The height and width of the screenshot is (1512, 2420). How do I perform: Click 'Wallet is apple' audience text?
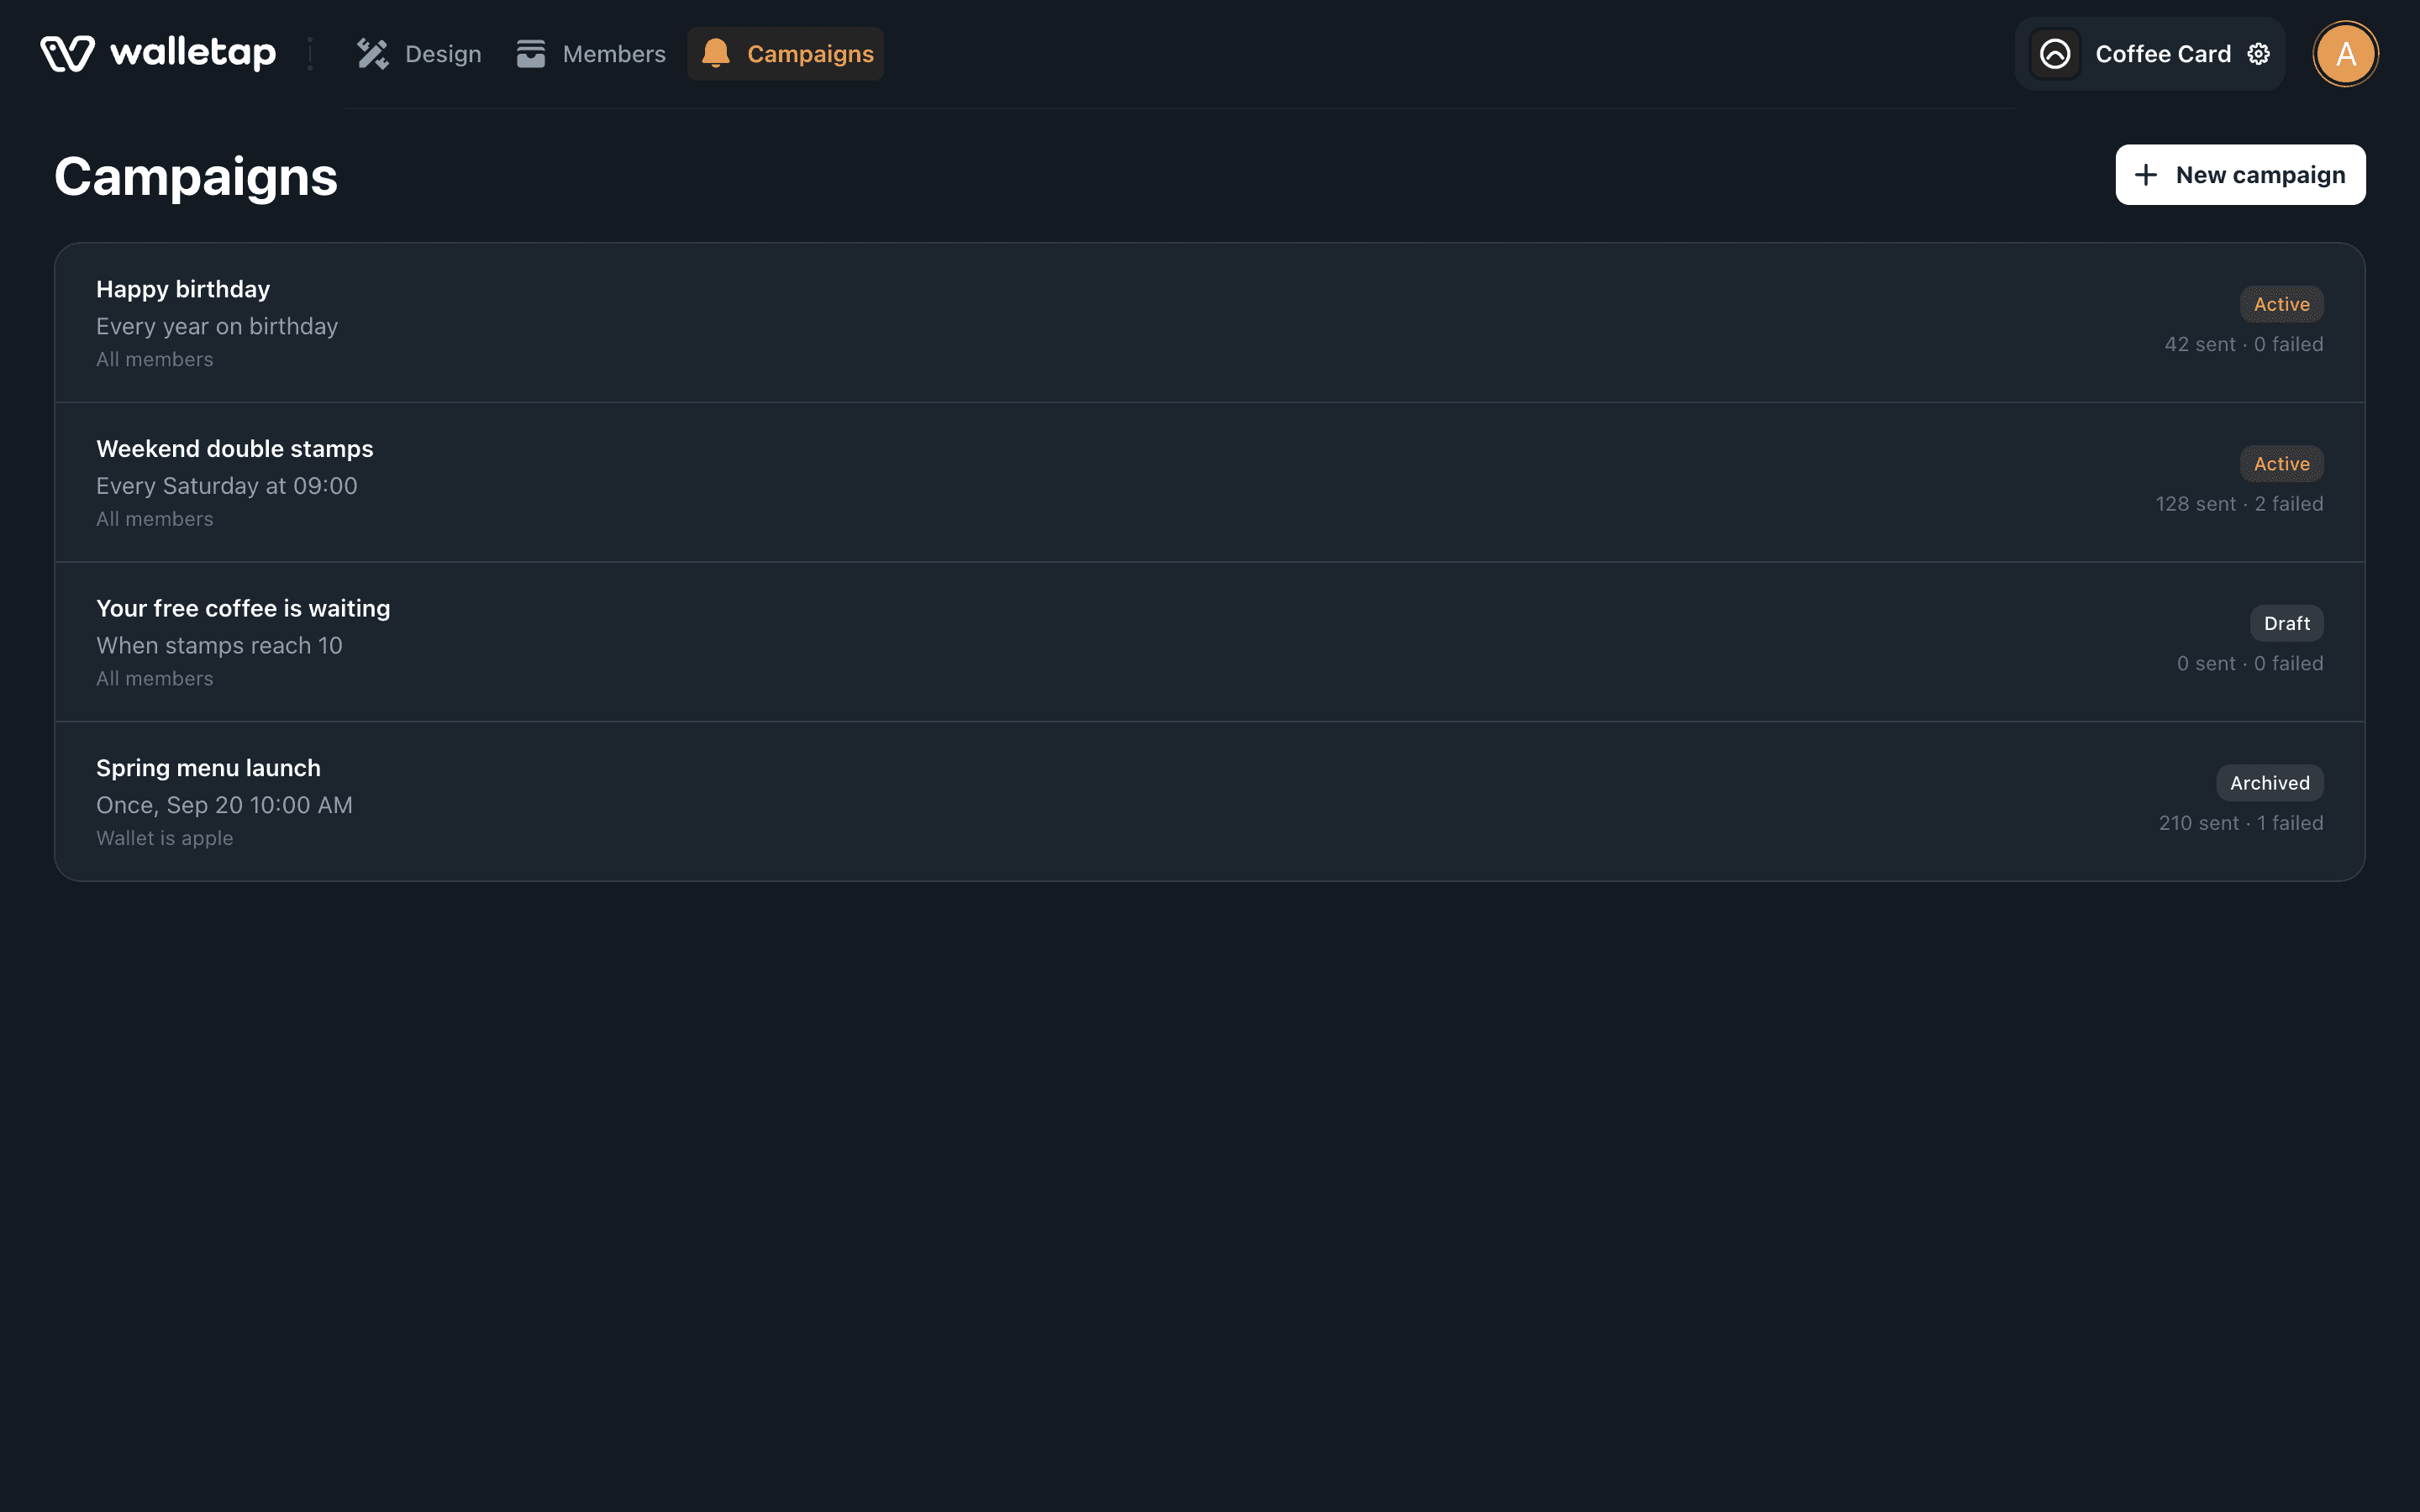click(165, 838)
